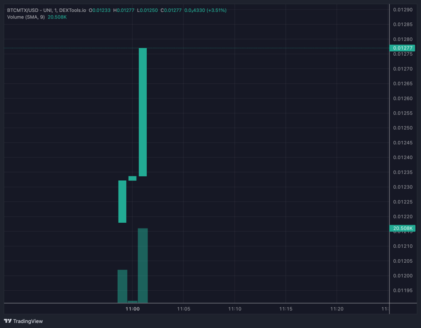The width and height of the screenshot is (421, 328).
Task: Click the 0.01250 price scale label
Action: [403, 128]
